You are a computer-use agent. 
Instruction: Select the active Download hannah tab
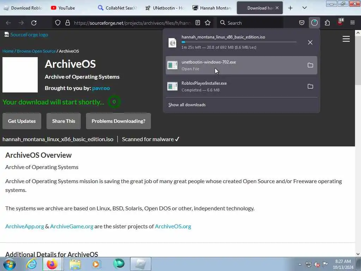(x=260, y=8)
